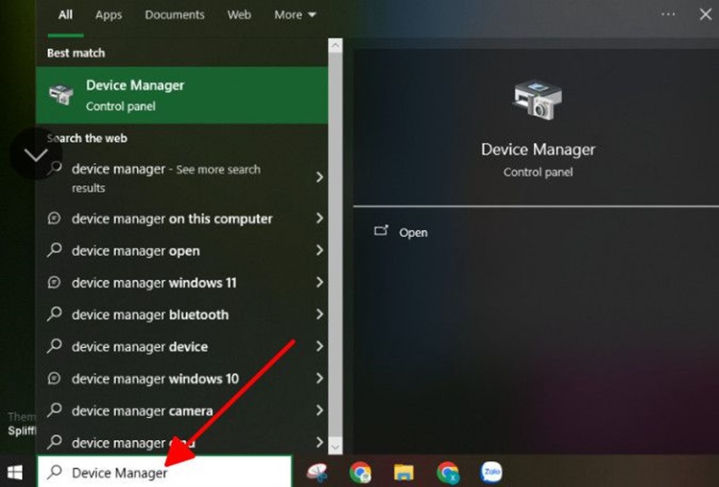
Task: Open Device Manager best match result
Action: pyautogui.click(x=181, y=95)
